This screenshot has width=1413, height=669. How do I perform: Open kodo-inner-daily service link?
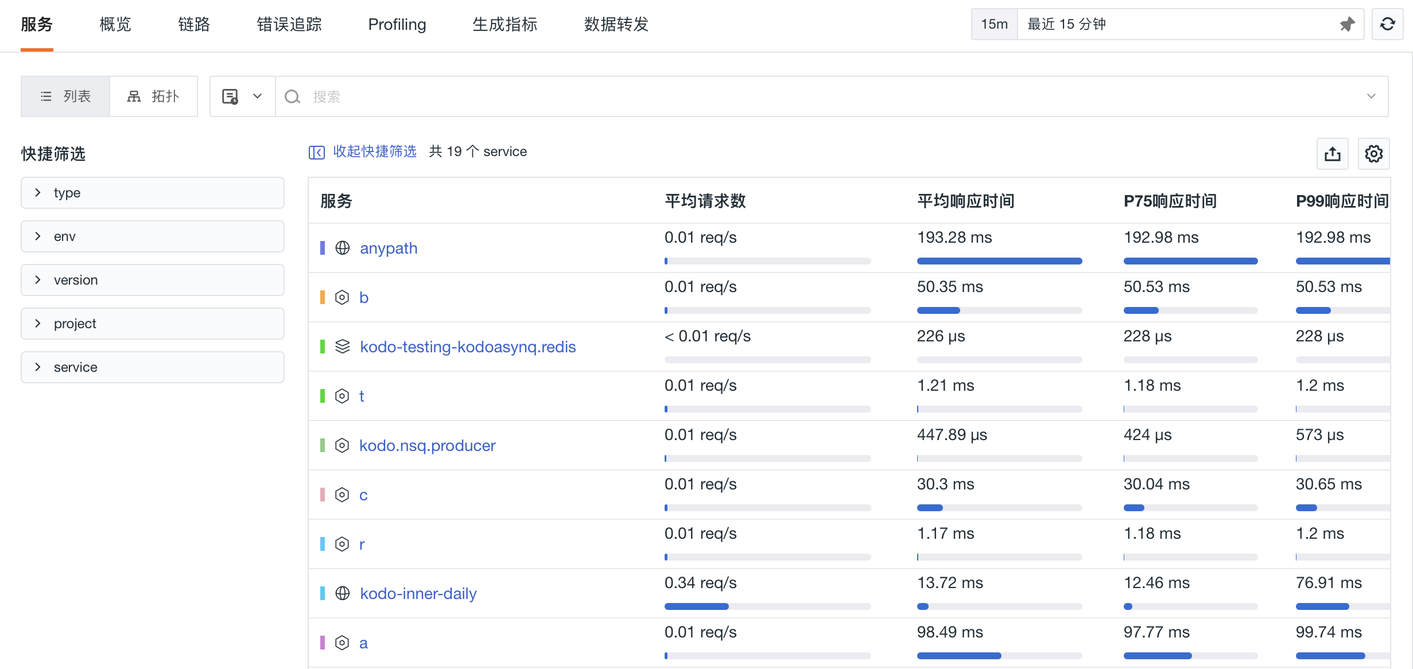point(418,593)
